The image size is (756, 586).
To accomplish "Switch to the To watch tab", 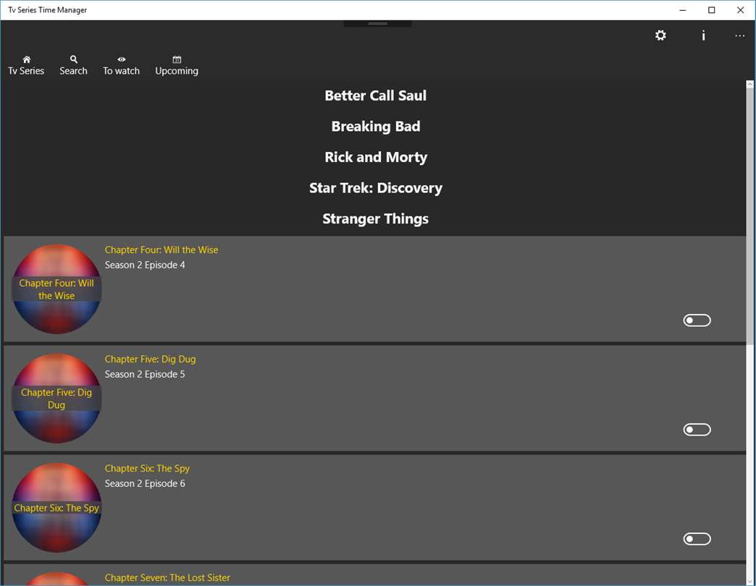I will coord(121,66).
